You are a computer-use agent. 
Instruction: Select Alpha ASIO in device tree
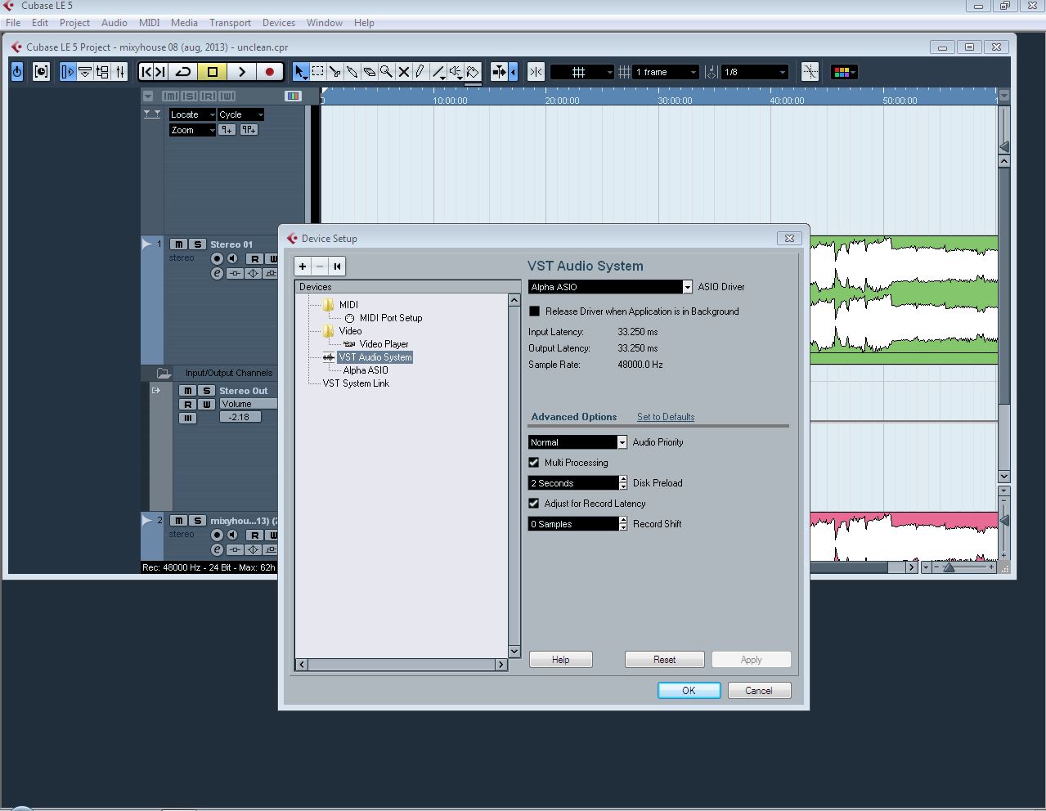tap(366, 370)
